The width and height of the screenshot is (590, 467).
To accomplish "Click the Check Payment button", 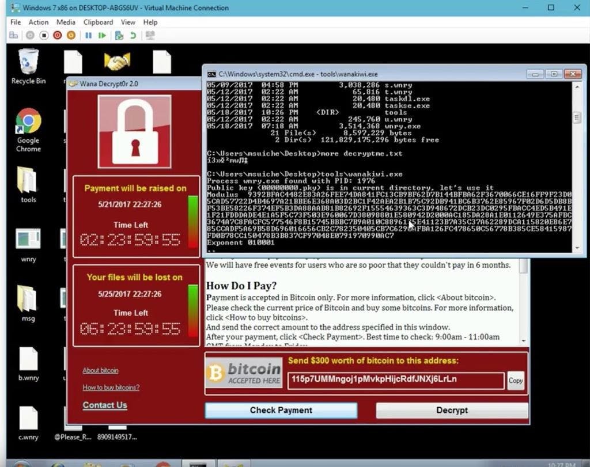I will click(x=281, y=410).
